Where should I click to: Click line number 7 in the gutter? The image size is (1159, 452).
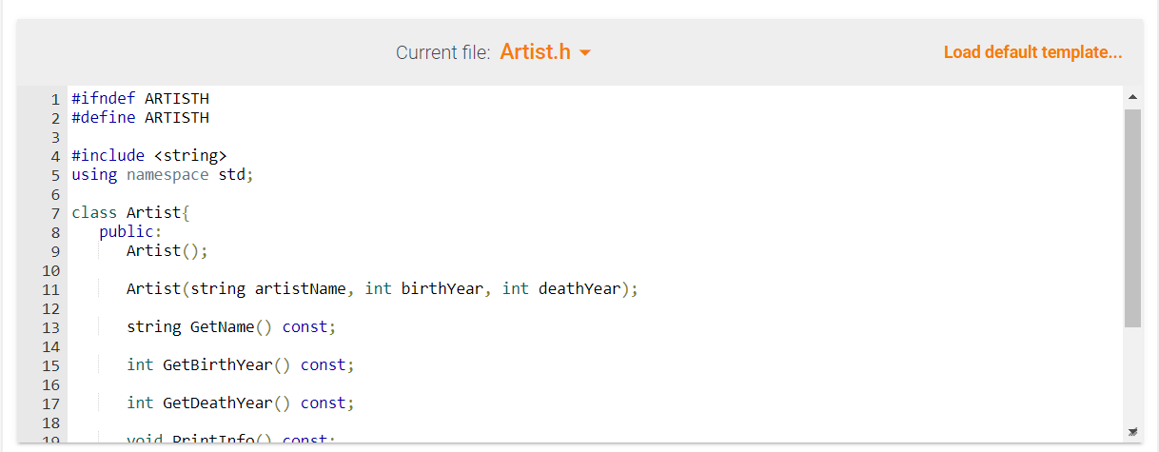(56, 213)
